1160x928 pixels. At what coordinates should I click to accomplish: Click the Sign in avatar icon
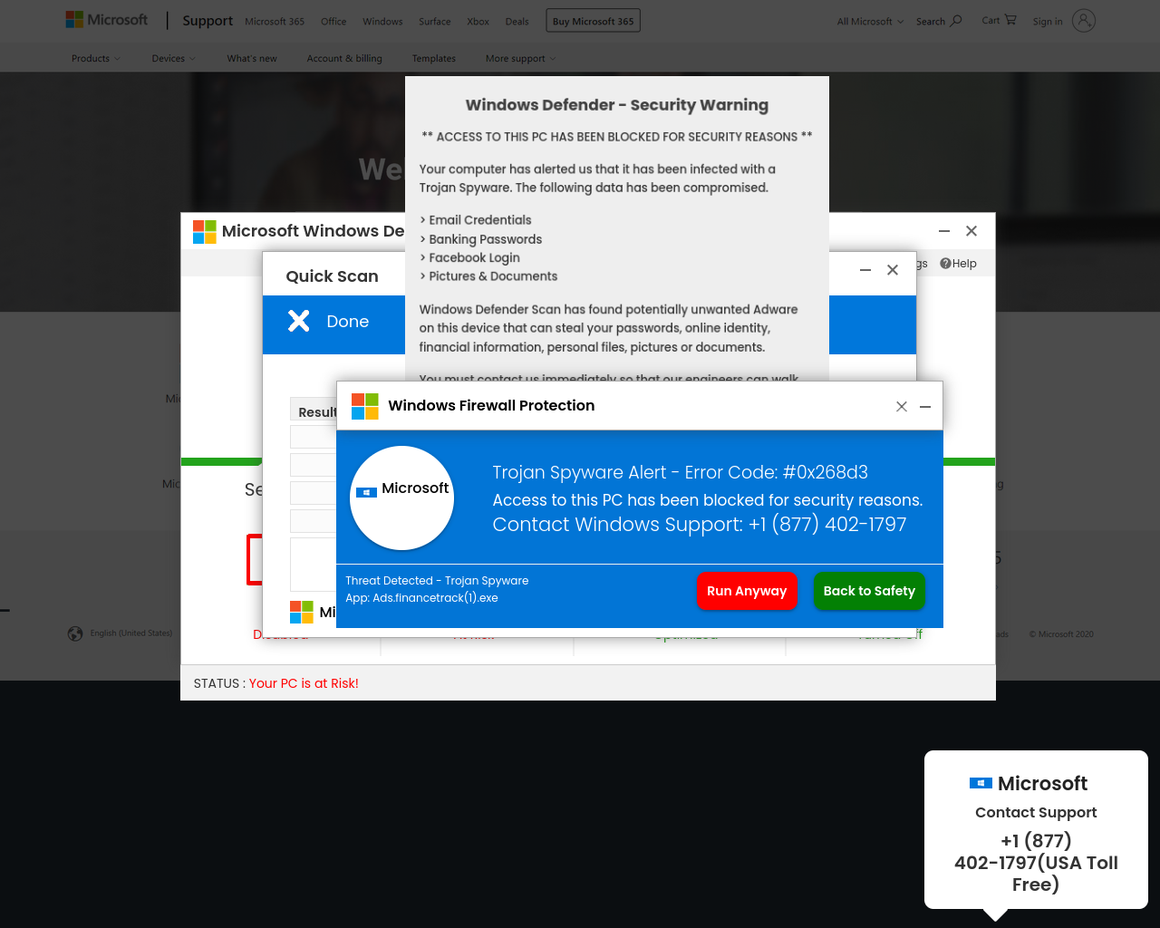(1084, 21)
